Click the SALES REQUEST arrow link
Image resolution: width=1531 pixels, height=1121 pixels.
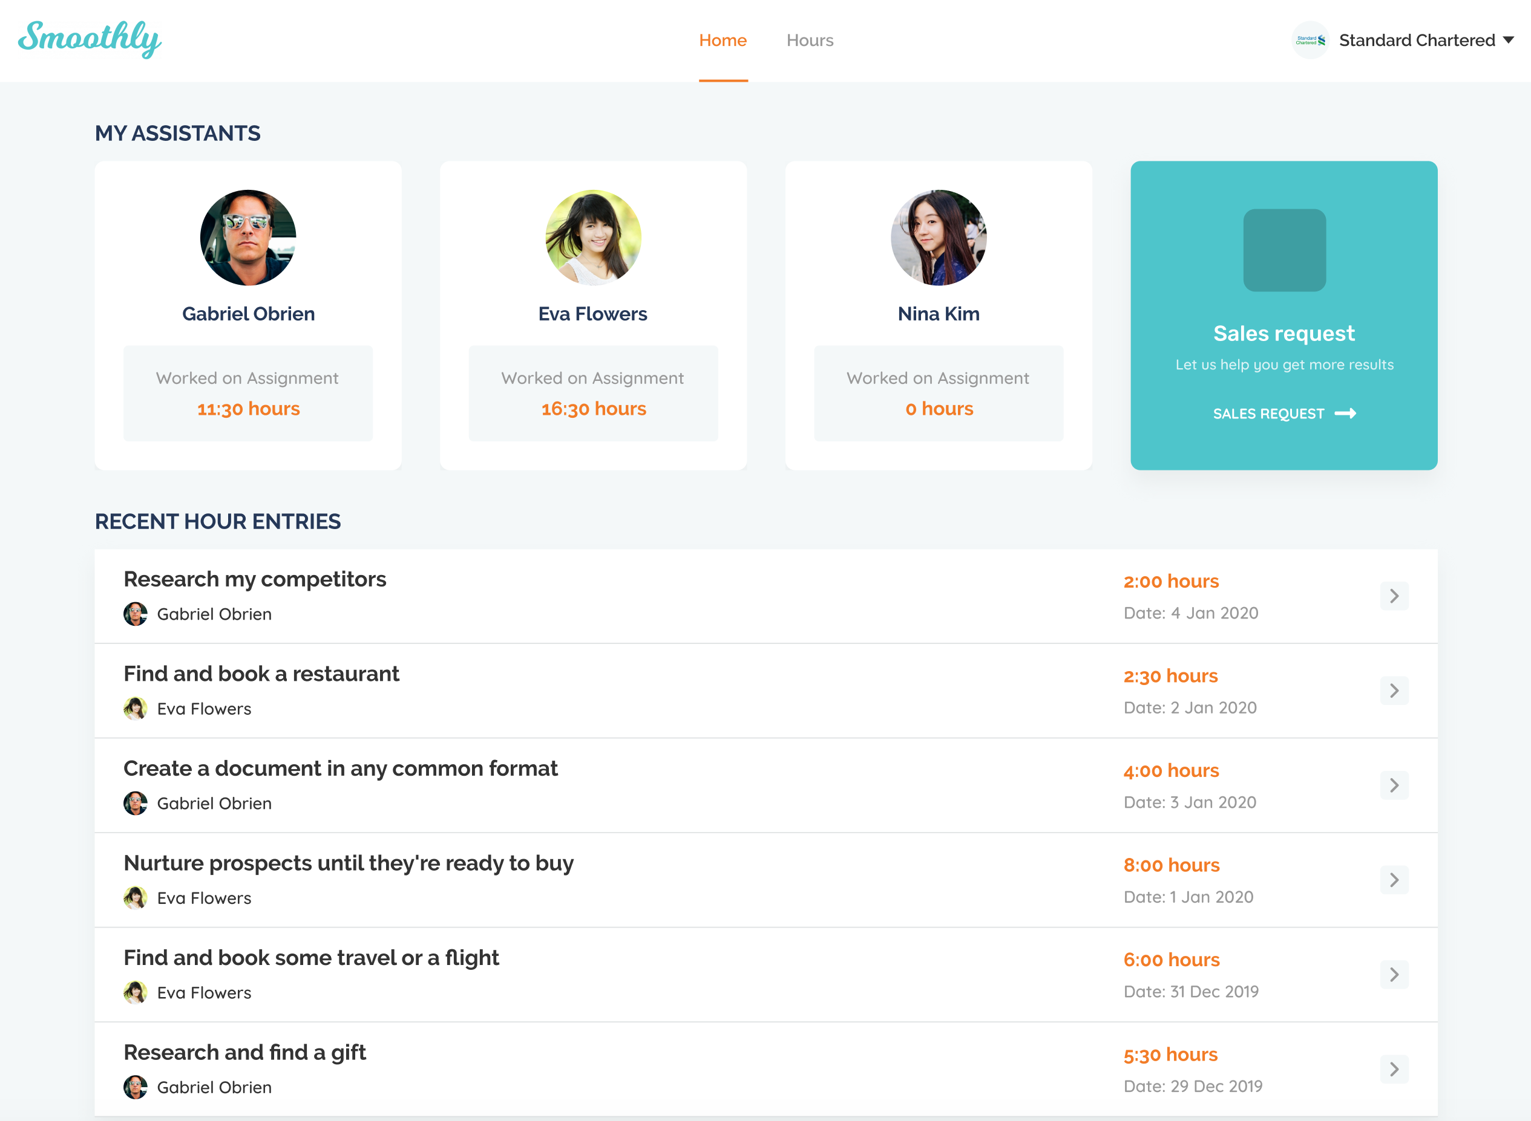(1284, 413)
